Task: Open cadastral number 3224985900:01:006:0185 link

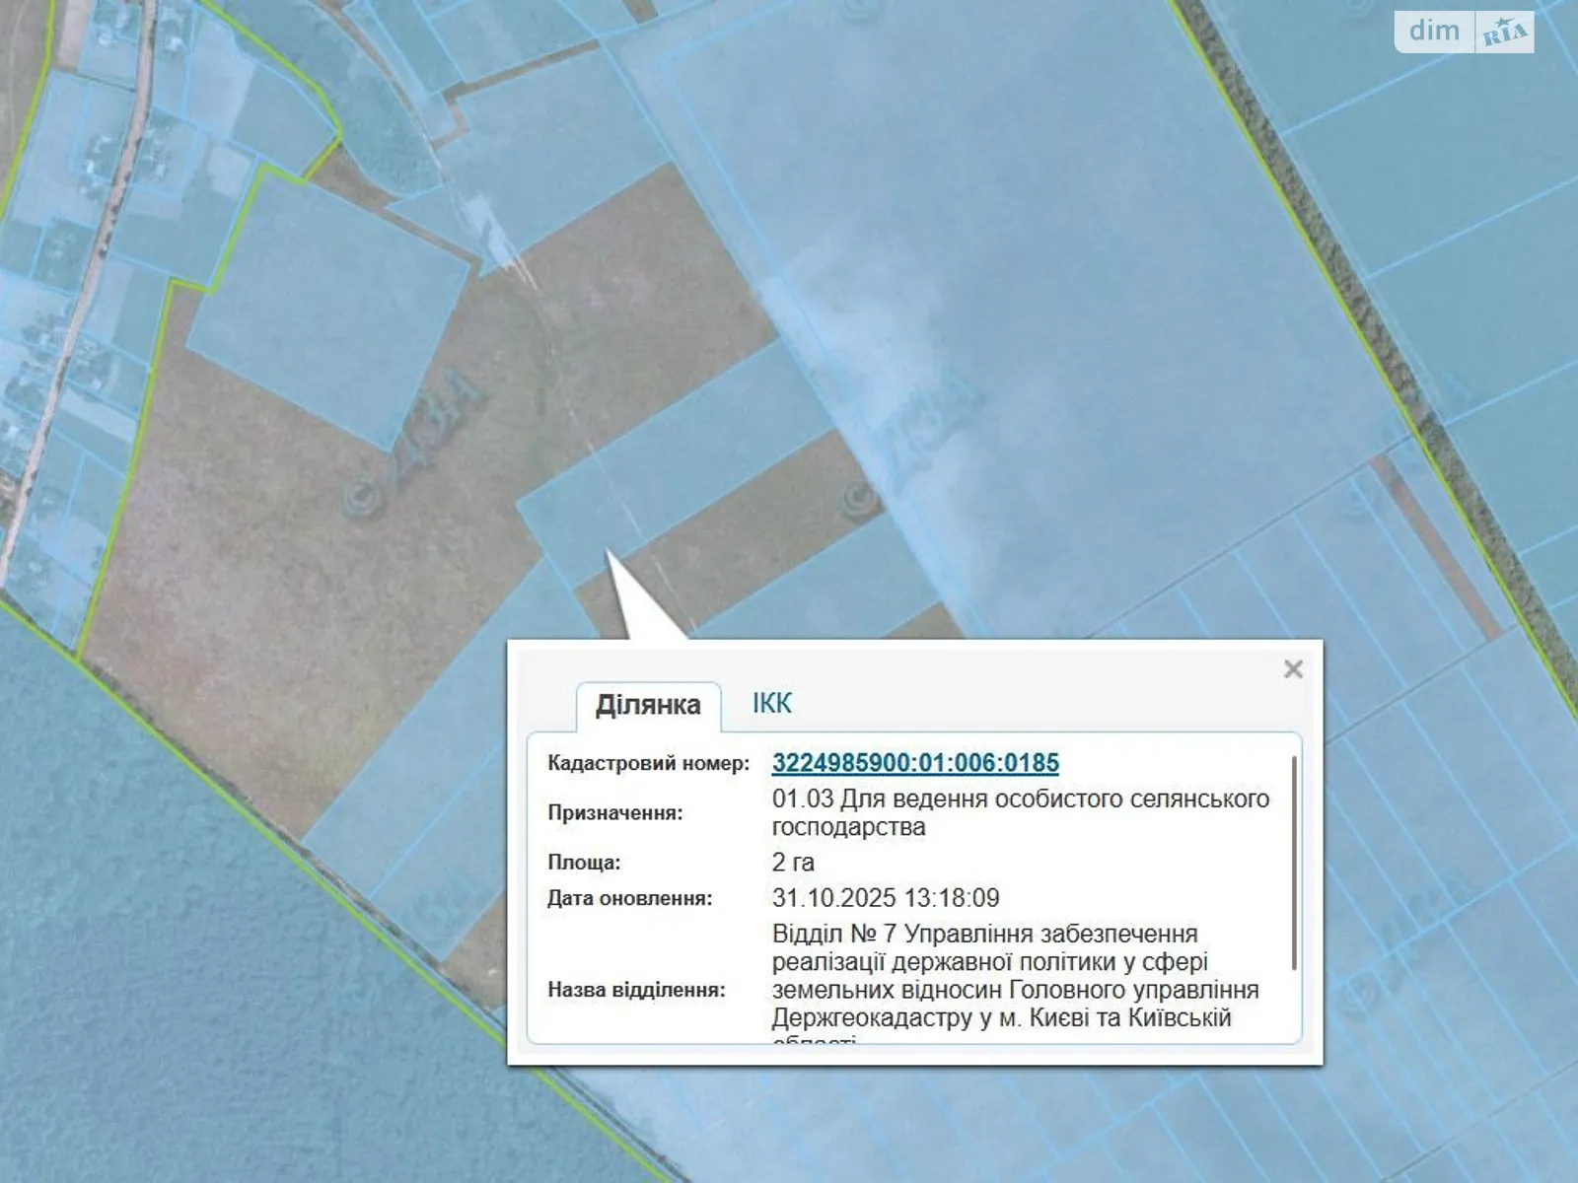Action: (915, 763)
